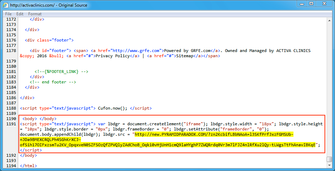Click the "Privacy Policy" text in source

coord(113,56)
